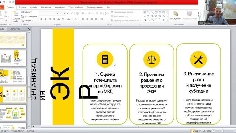Select the left bracket shape

(156, 20)
